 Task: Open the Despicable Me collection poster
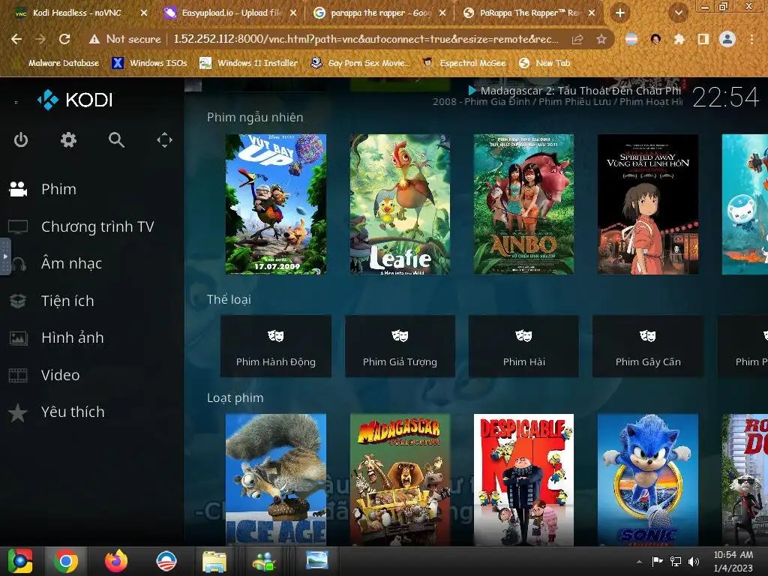[523, 480]
